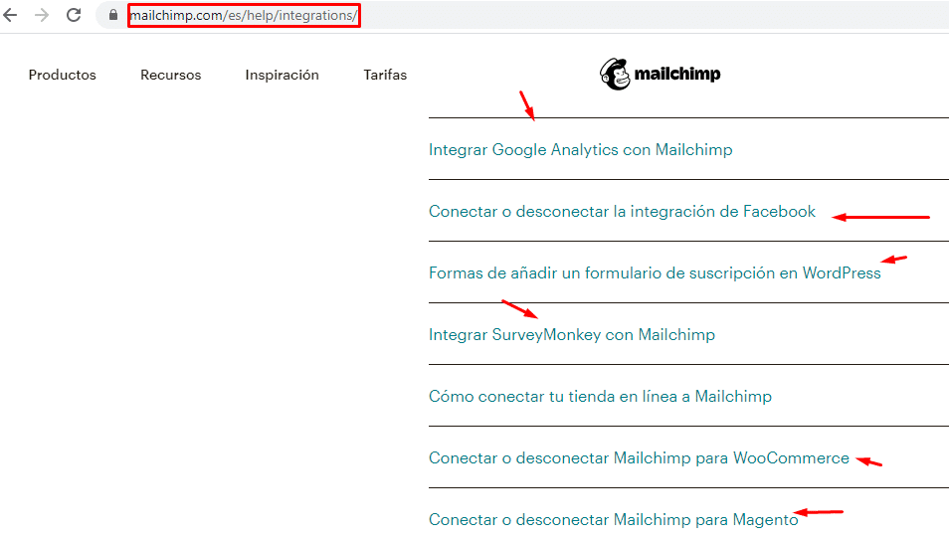Open the Productos menu
Screen dimensions: 949x540
click(x=63, y=75)
